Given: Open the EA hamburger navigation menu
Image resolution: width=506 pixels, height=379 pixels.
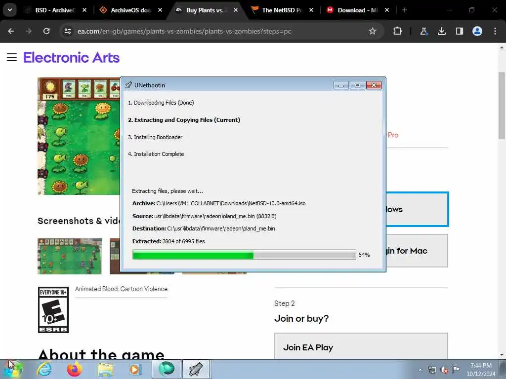Looking at the screenshot, I should [12, 57].
